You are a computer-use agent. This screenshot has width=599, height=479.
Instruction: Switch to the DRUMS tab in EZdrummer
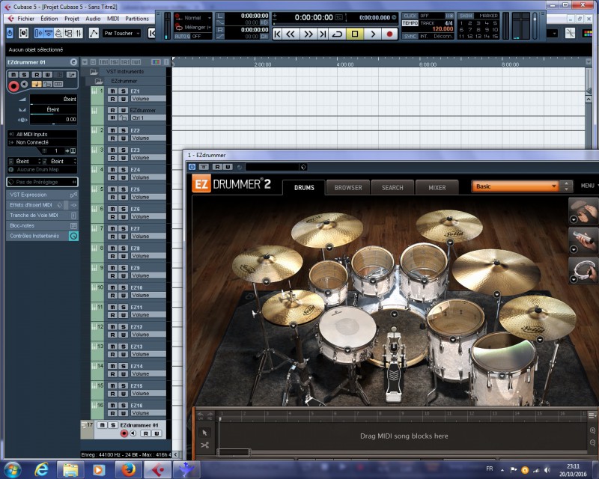pos(304,188)
